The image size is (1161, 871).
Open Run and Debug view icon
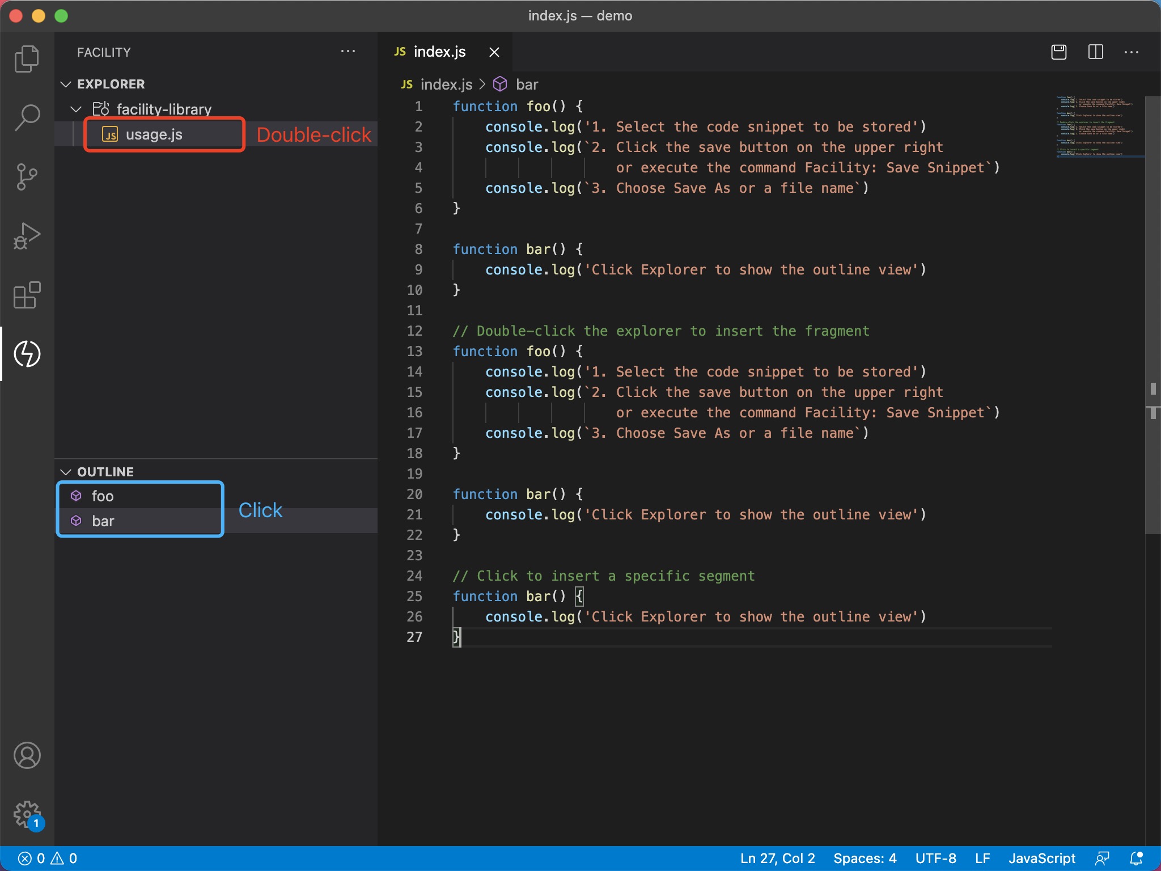[27, 236]
